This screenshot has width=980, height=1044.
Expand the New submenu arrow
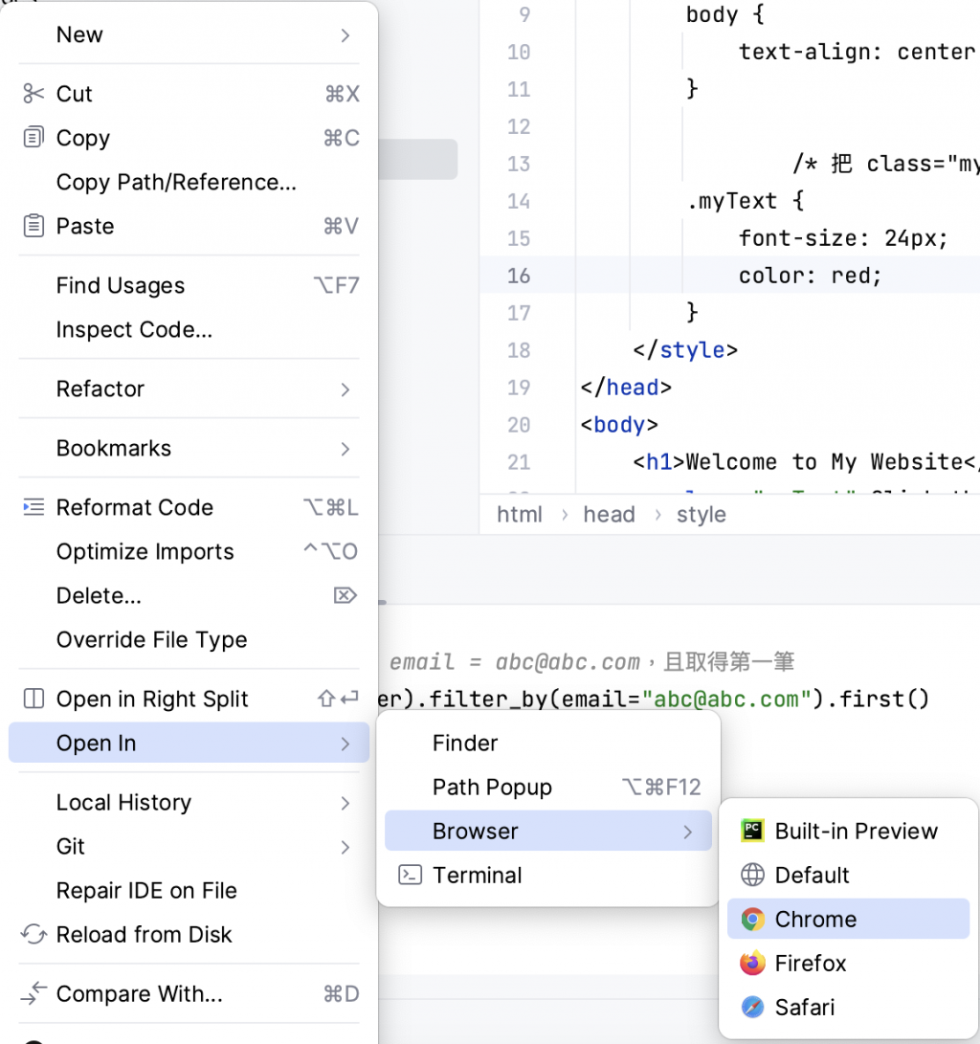point(345,35)
